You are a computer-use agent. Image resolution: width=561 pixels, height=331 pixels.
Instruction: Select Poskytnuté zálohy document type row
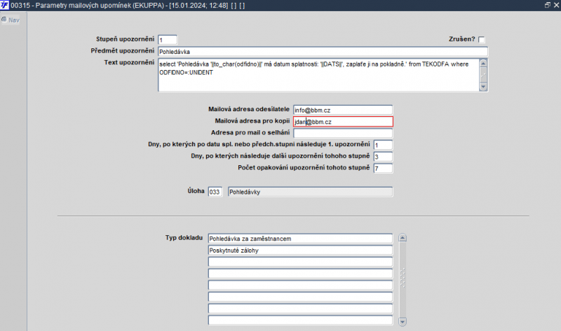click(300, 251)
